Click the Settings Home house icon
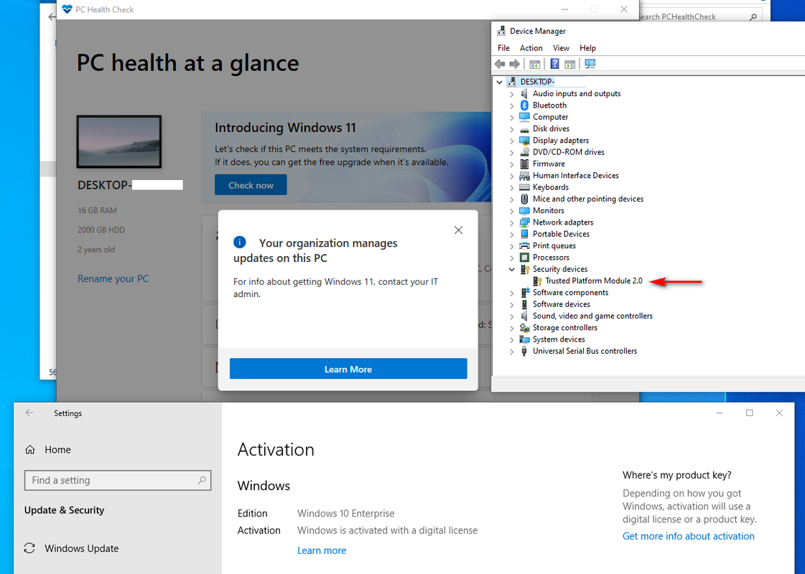Screen dimensions: 805x574 [x=30, y=450]
